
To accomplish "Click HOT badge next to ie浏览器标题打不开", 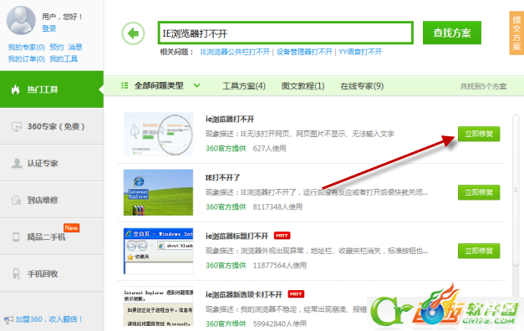I will [x=282, y=236].
